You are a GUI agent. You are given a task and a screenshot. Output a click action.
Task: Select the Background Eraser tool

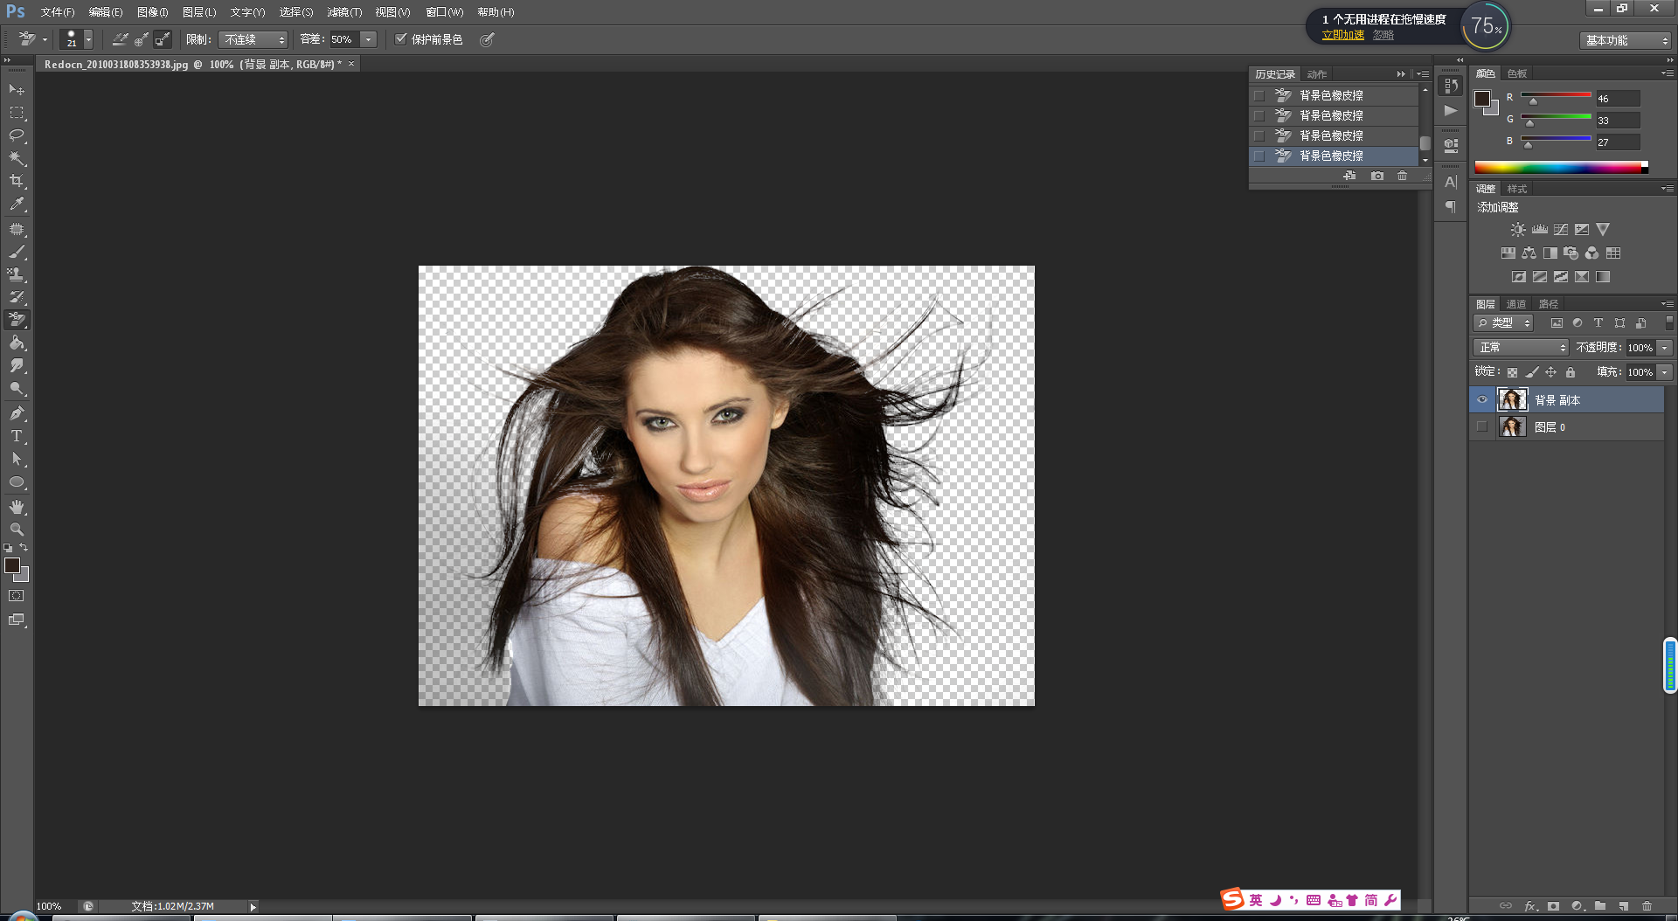coord(17,320)
